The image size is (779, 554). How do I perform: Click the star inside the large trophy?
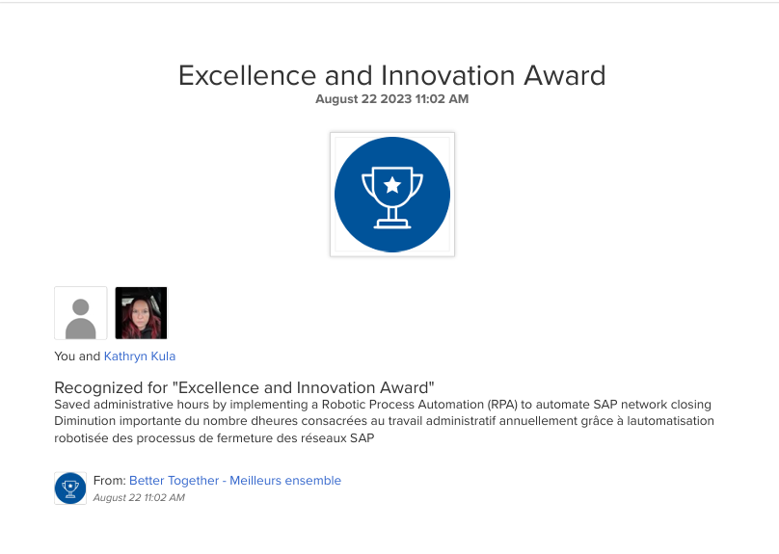(392, 184)
